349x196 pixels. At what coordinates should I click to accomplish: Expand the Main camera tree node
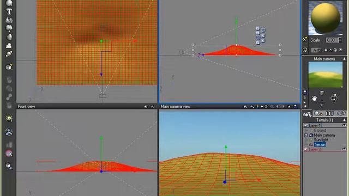[x=306, y=135]
